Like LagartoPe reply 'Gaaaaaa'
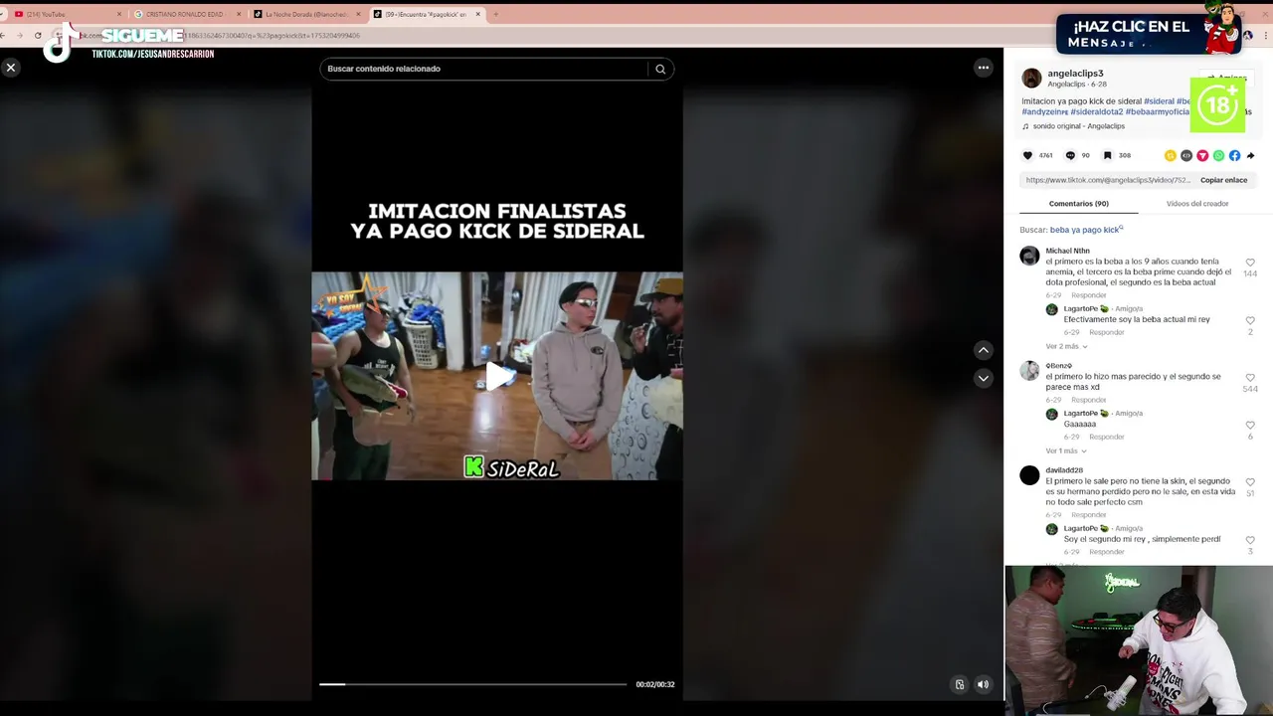This screenshot has height=716, width=1273. pyautogui.click(x=1250, y=425)
